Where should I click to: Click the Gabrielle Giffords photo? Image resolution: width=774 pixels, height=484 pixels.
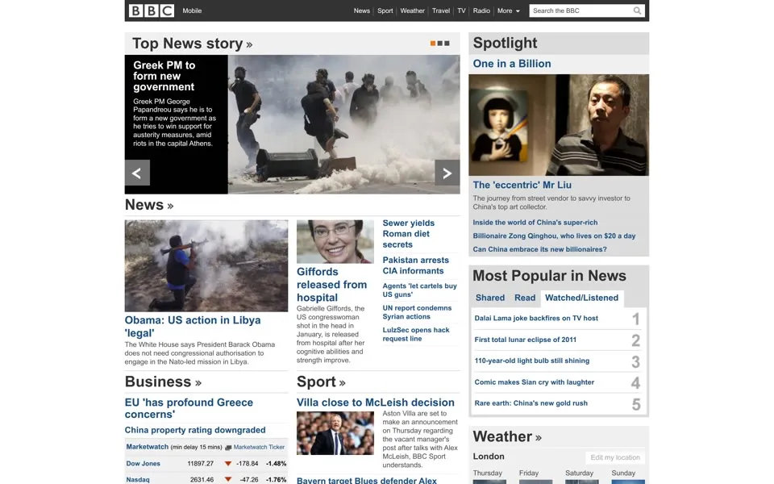[x=335, y=241]
